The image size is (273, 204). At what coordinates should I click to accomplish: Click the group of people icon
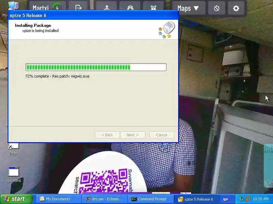tap(130, 7)
